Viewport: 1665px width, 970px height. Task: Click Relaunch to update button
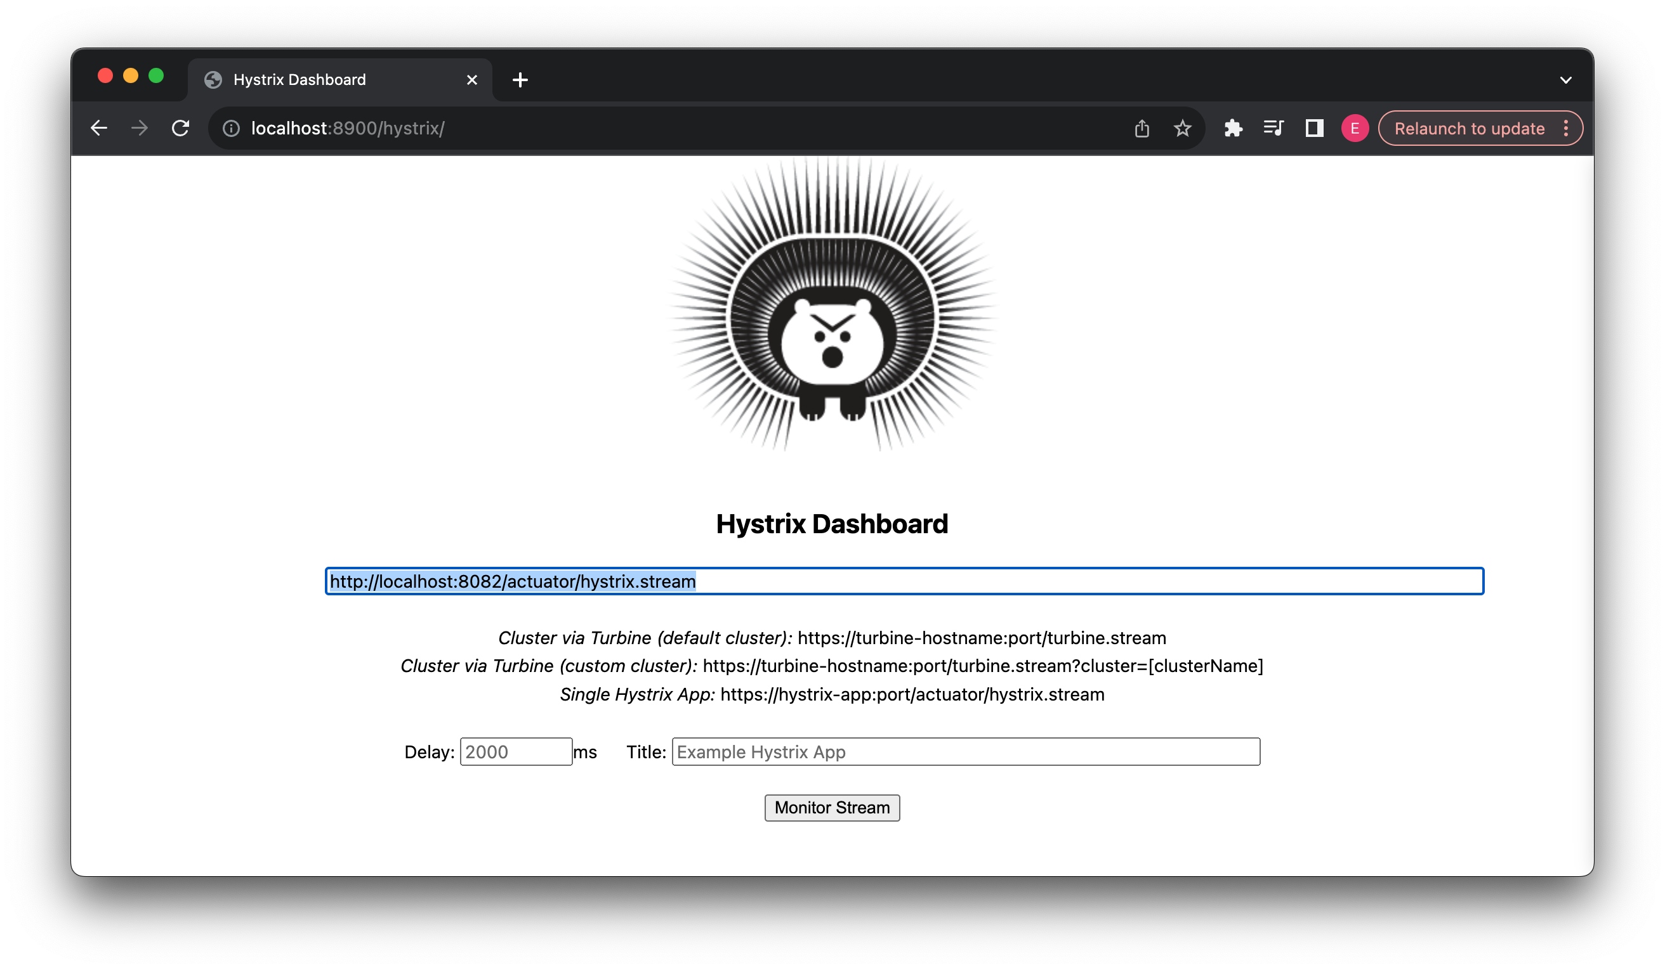point(1470,128)
